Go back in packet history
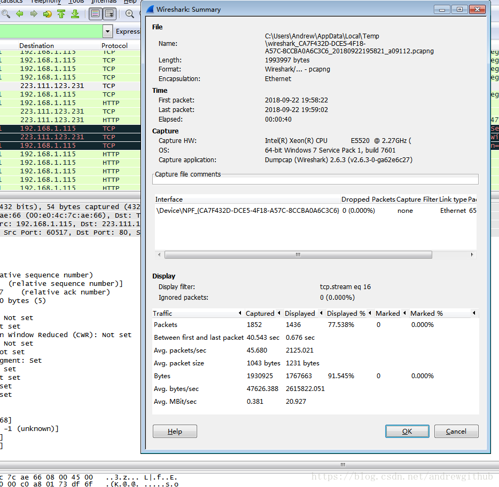This screenshot has height=487, width=499. click(20, 14)
